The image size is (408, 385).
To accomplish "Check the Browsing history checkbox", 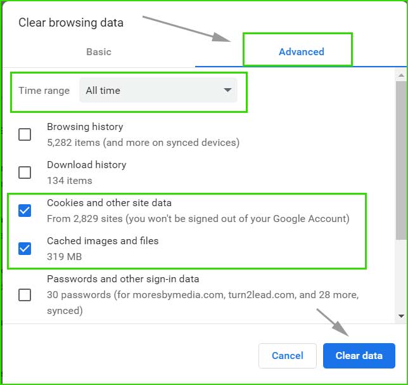I will pos(25,134).
